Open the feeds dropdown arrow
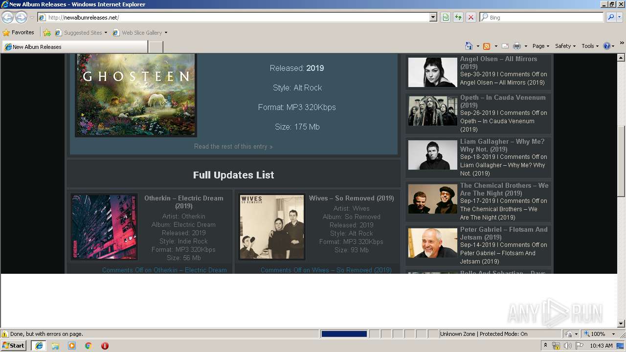The image size is (626, 352). (x=496, y=46)
